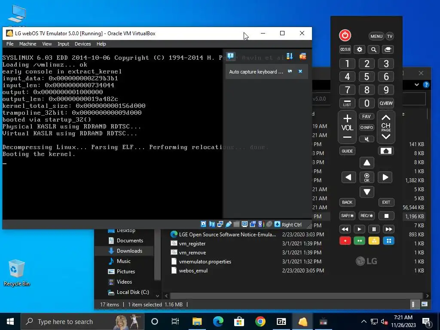Click the pause button on remote
Image resolution: width=440 pixels, height=330 pixels.
(374, 229)
